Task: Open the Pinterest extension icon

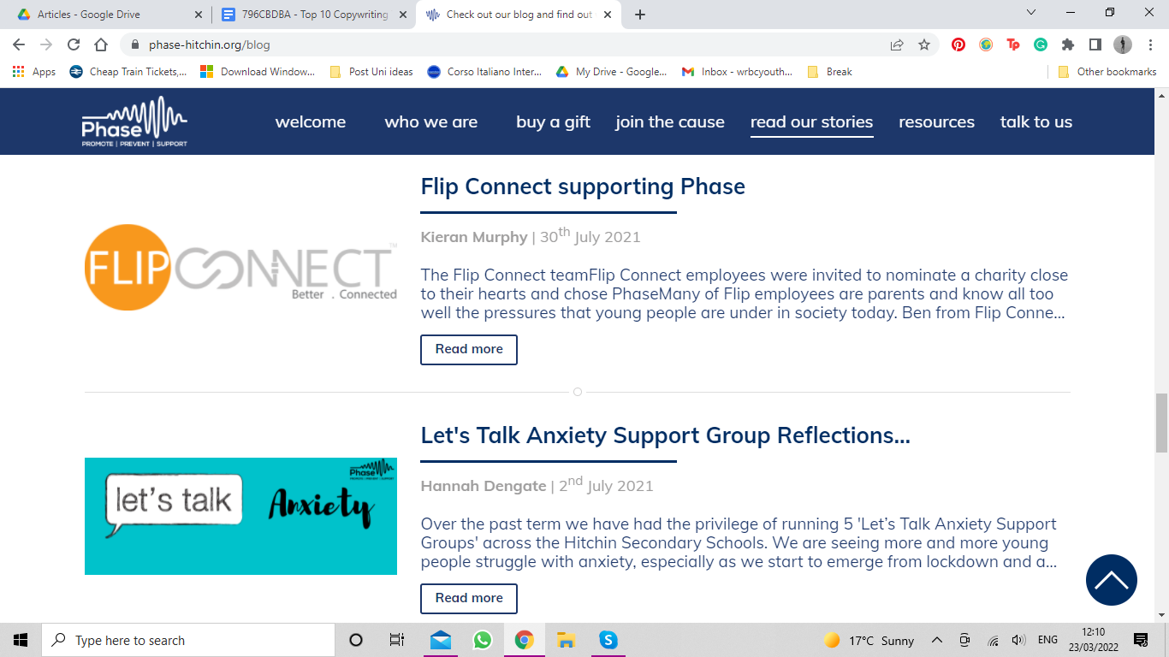Action: pos(958,44)
